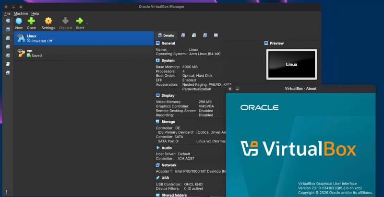This screenshot has height=197, width=384.
Task: Close the VirtualBox - About window
Action: pos(230,89)
